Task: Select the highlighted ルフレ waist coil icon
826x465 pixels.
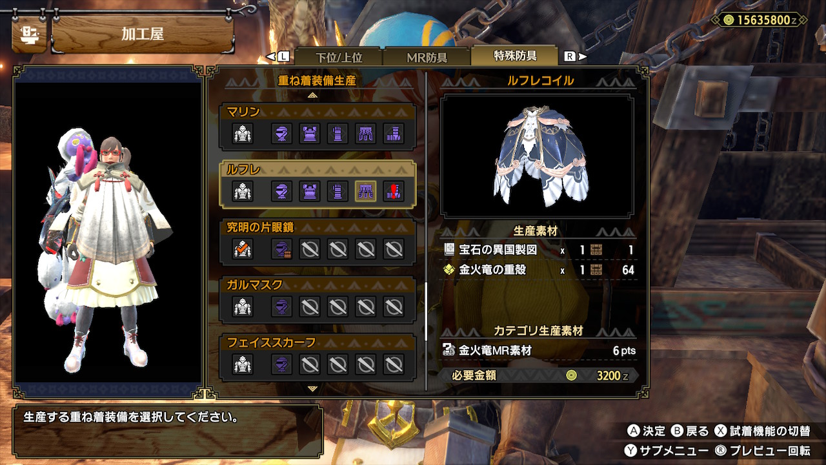Action: pos(366,191)
